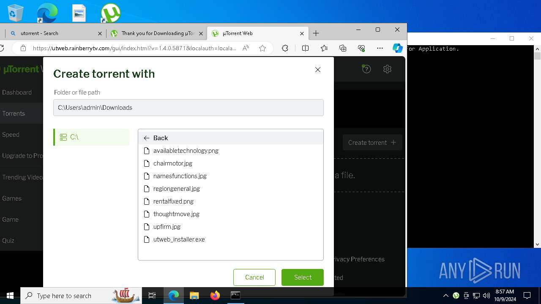Image resolution: width=541 pixels, height=304 pixels.
Task: Open Edge split screen icon
Action: (305, 48)
